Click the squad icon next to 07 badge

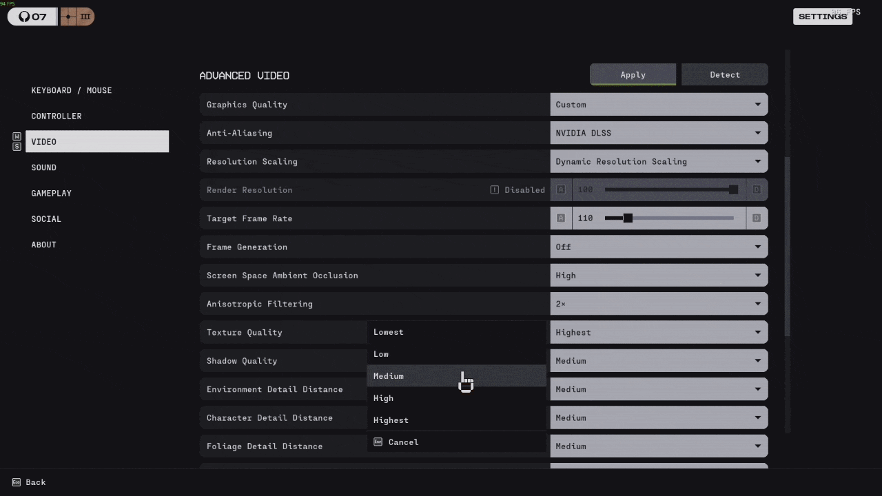point(77,17)
